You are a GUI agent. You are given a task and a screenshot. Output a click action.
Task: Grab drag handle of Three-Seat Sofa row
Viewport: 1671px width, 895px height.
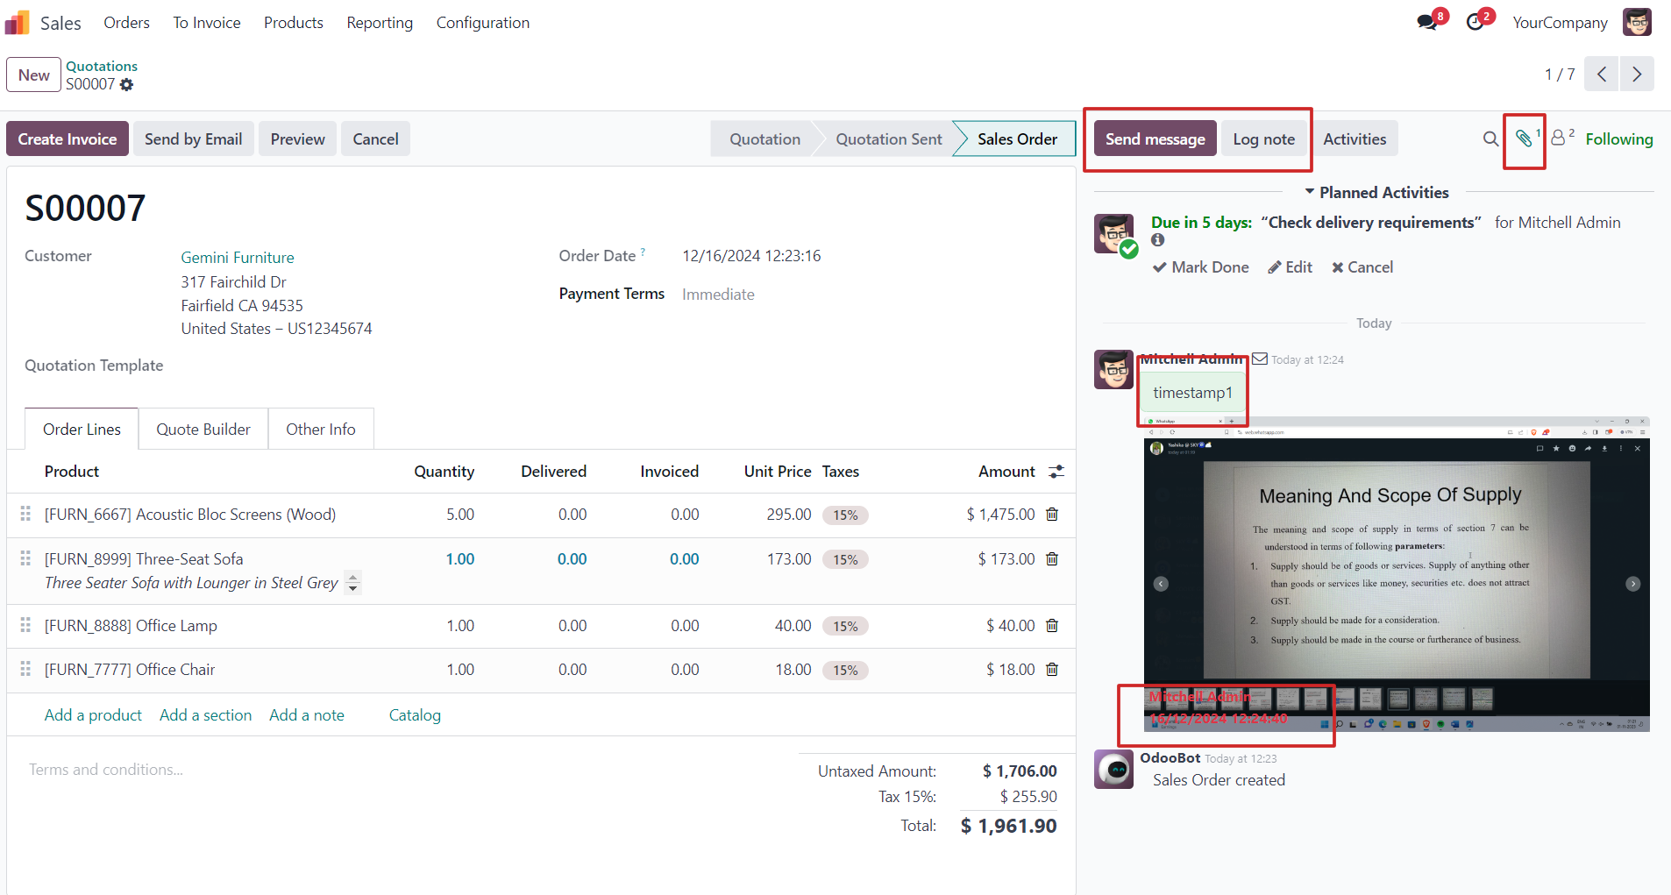pyautogui.click(x=25, y=558)
